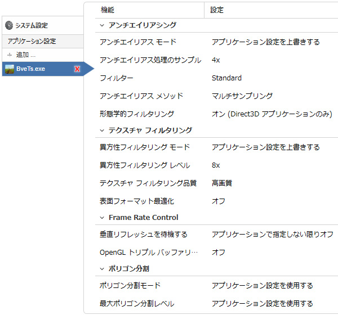Open the 異方性フィルタリング モード setting value

265,147
